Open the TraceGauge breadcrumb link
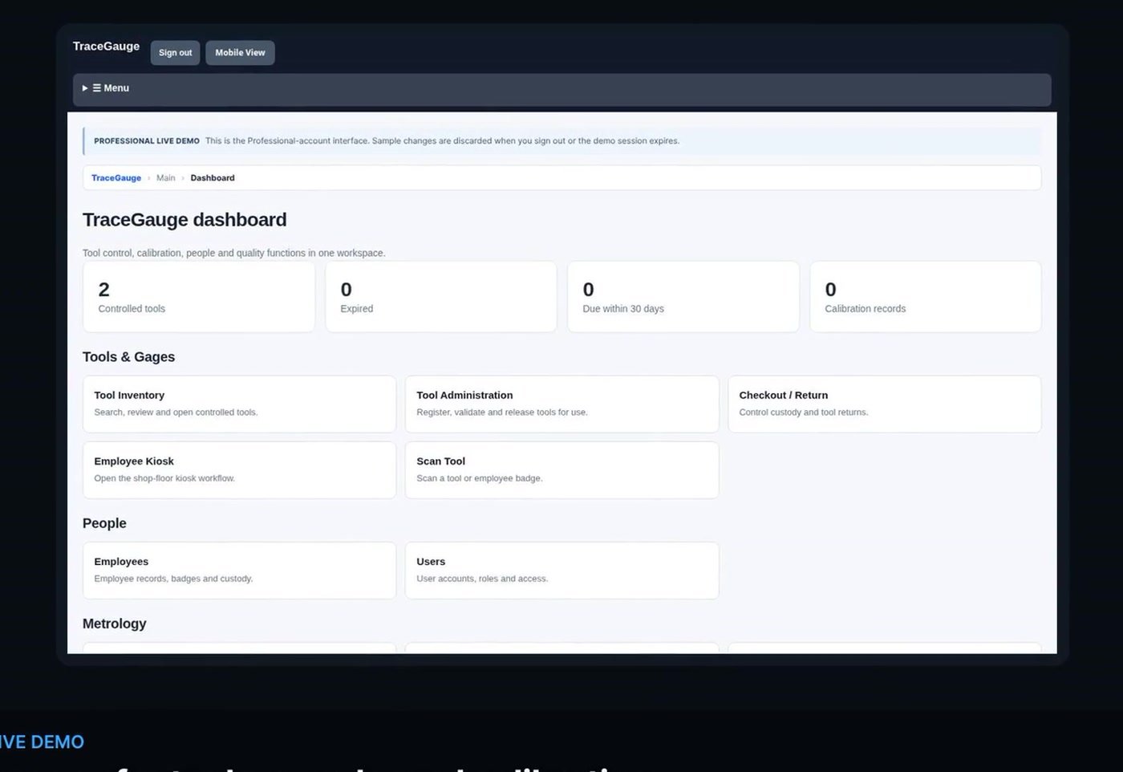The height and width of the screenshot is (772, 1123). pyautogui.click(x=116, y=178)
